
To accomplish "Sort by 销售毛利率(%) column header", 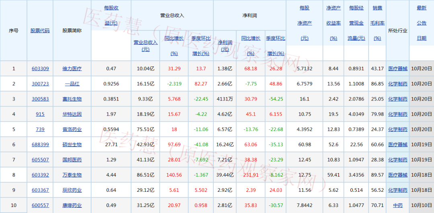I will tap(377, 23).
